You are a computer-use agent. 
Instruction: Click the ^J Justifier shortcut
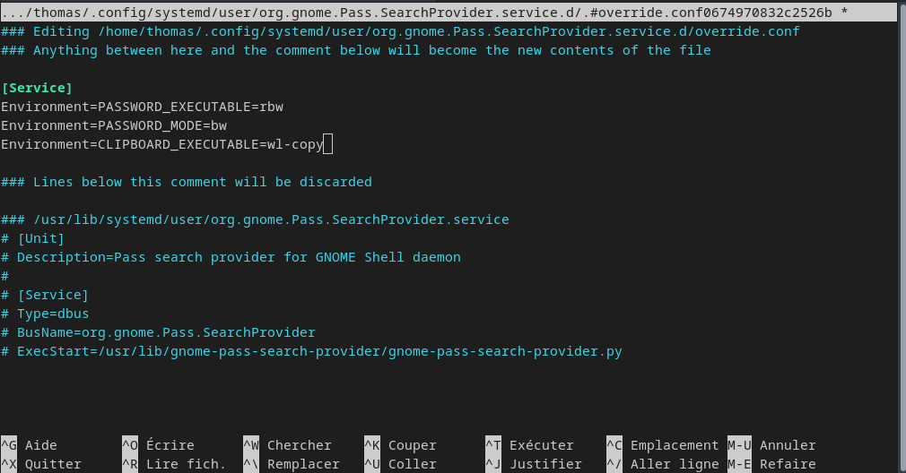point(534,464)
